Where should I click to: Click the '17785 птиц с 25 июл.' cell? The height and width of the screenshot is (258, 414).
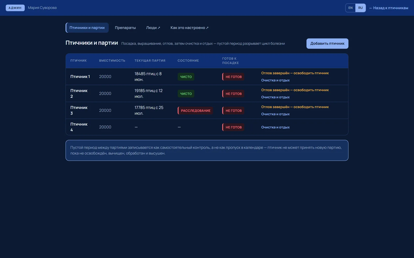(149, 110)
